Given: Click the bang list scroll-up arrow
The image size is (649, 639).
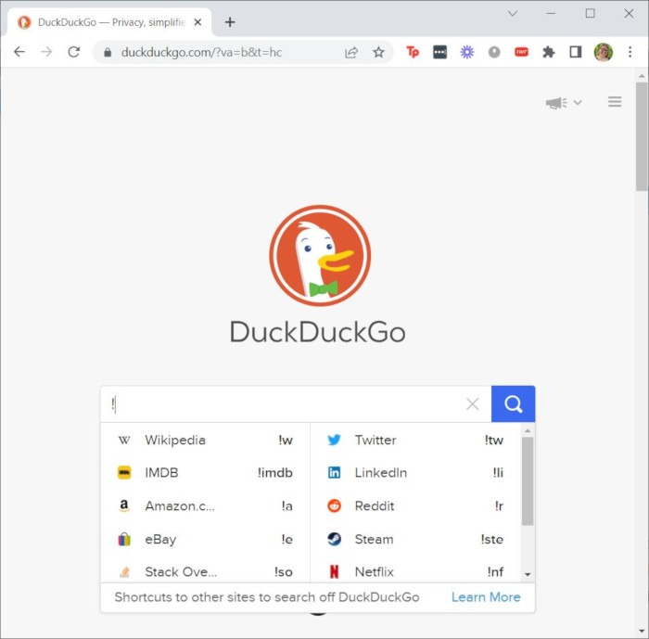Looking at the screenshot, I should tap(528, 430).
